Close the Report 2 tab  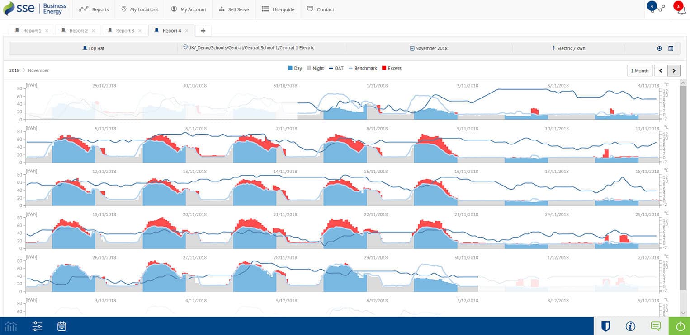[x=93, y=31]
